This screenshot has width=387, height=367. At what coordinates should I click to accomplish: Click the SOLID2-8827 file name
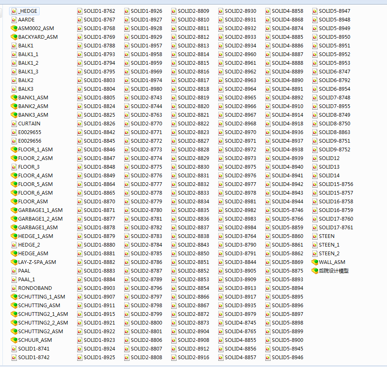[x=193, y=141]
